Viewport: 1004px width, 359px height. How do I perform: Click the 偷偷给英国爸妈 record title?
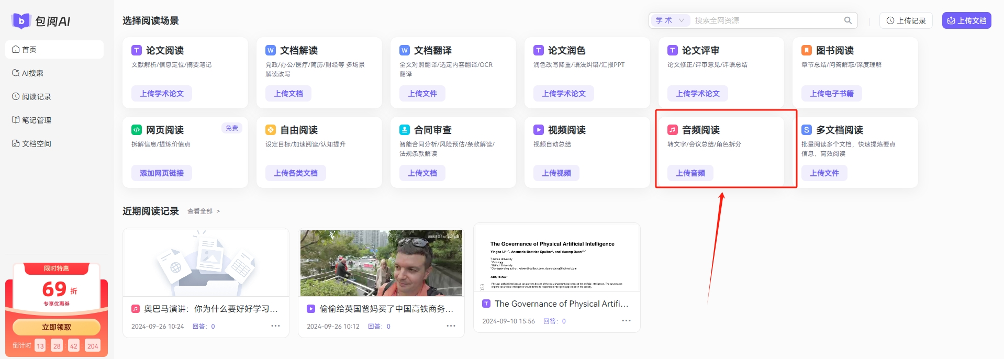click(x=386, y=309)
